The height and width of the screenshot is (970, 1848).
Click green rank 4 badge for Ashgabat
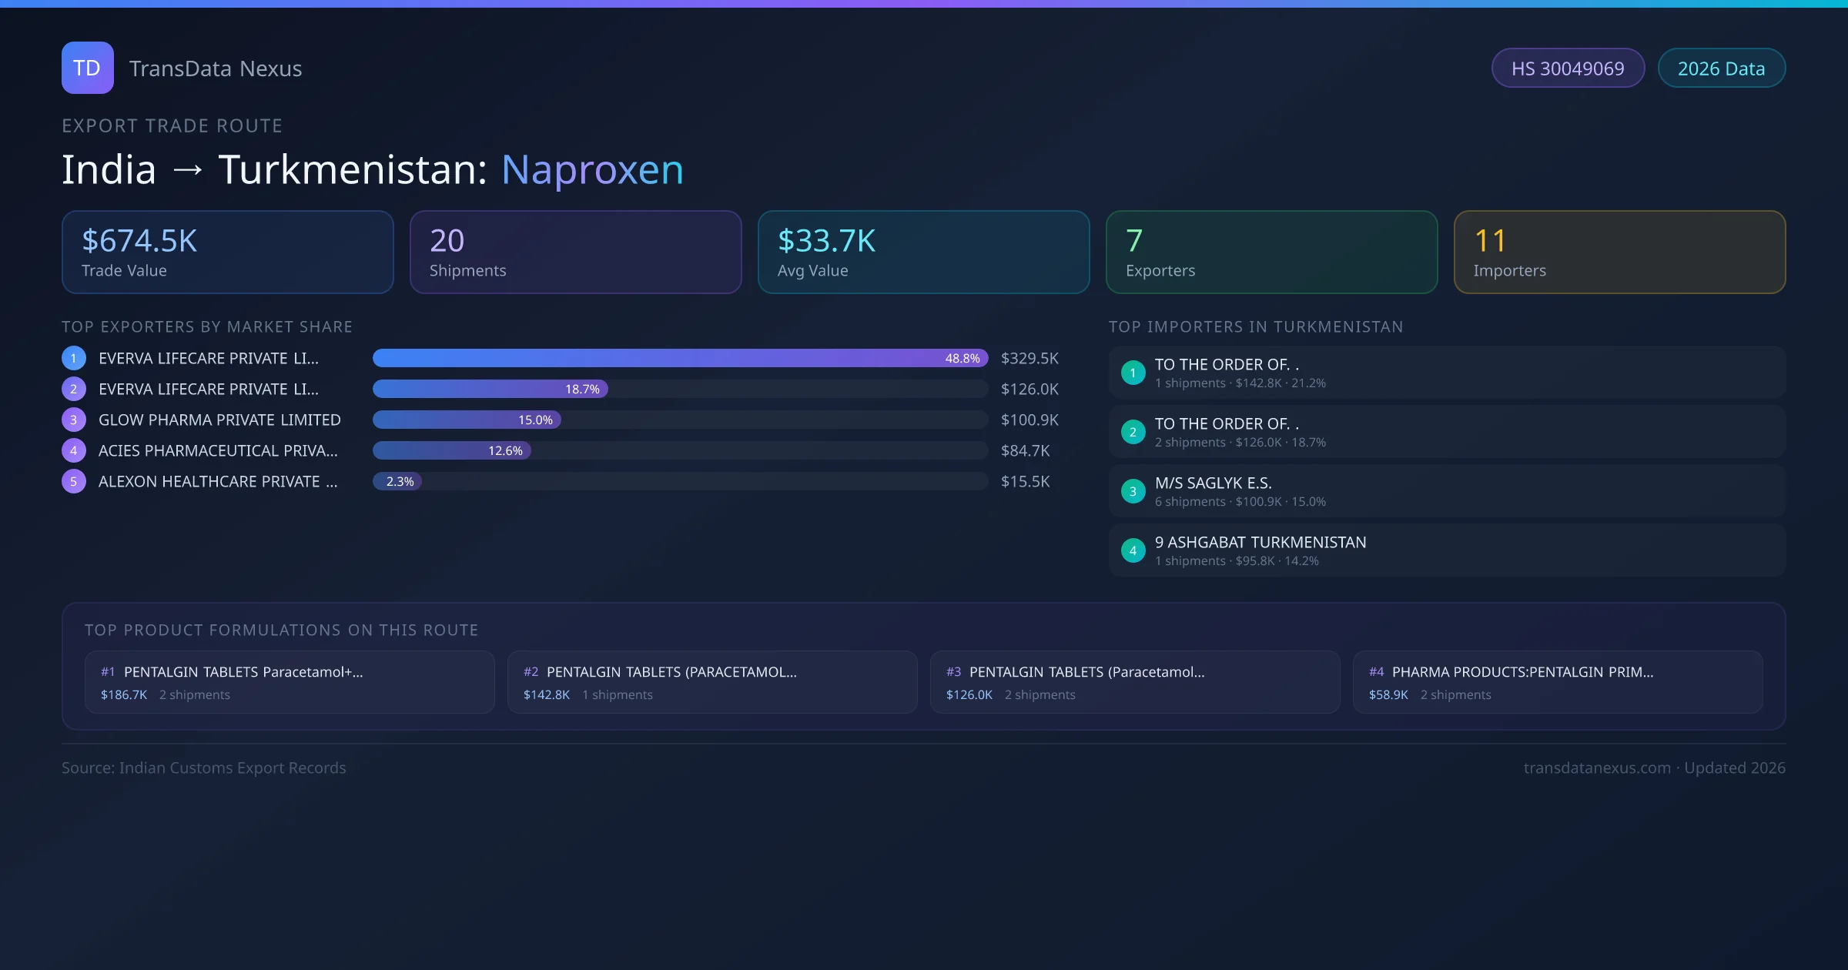pyautogui.click(x=1133, y=550)
